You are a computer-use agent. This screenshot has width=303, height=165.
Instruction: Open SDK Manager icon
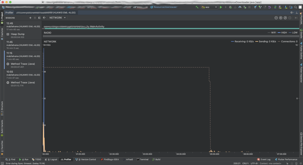286,7
